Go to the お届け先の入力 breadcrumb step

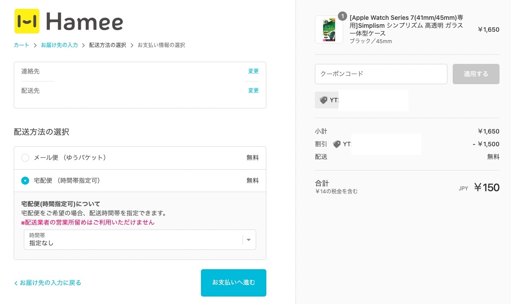click(59, 45)
